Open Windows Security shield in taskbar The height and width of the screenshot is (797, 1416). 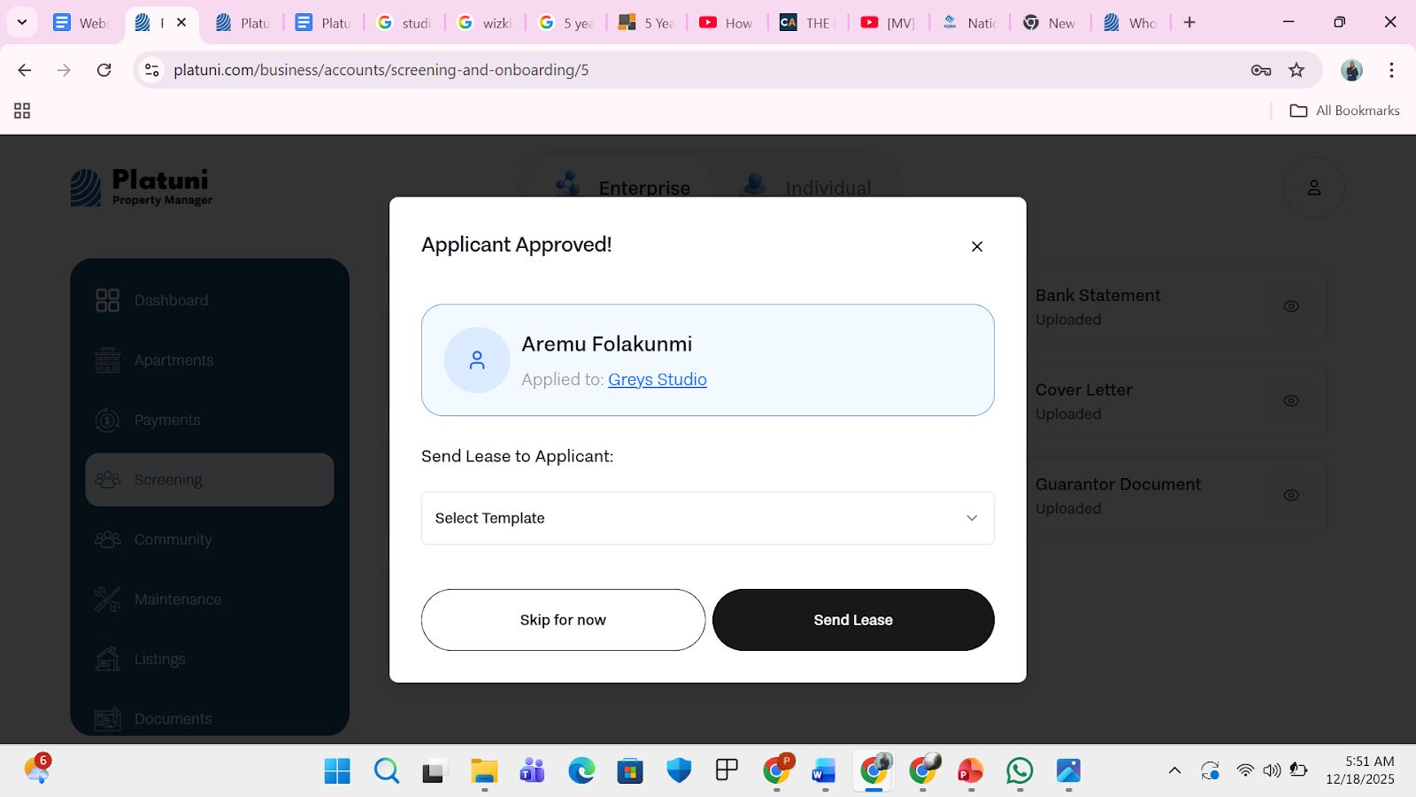679,770
